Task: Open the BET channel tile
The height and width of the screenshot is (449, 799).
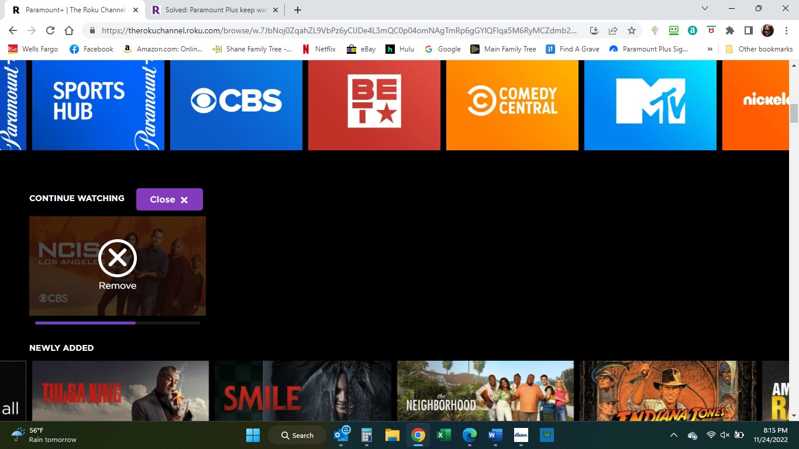Action: click(x=374, y=105)
